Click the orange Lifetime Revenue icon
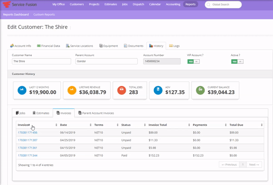 point(72,90)
